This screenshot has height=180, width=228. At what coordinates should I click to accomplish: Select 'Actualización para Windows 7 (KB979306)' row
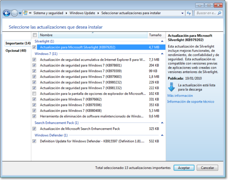coord(101,105)
